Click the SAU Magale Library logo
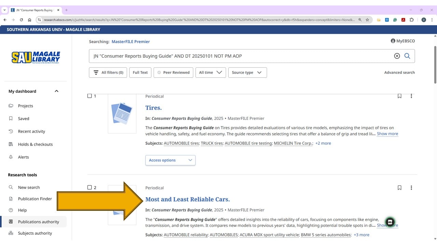Image resolution: width=437 pixels, height=246 pixels. point(36,57)
